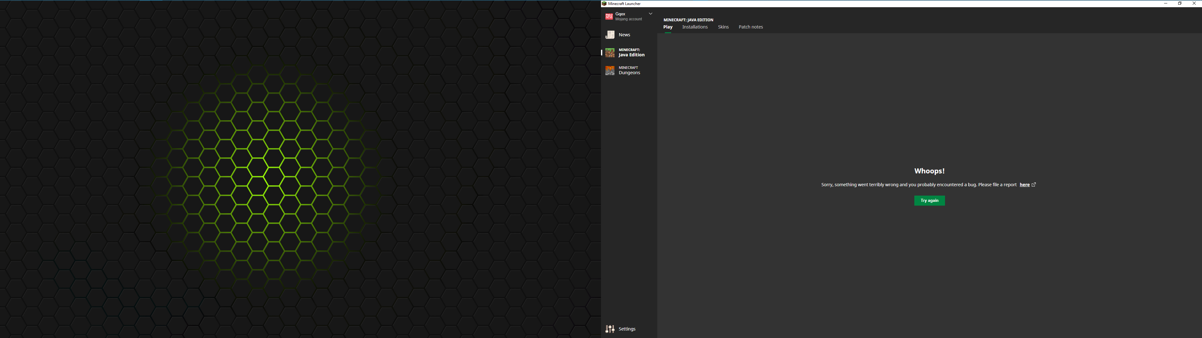Open Settings via the sliders icon
1202x338 pixels.
pos(610,329)
